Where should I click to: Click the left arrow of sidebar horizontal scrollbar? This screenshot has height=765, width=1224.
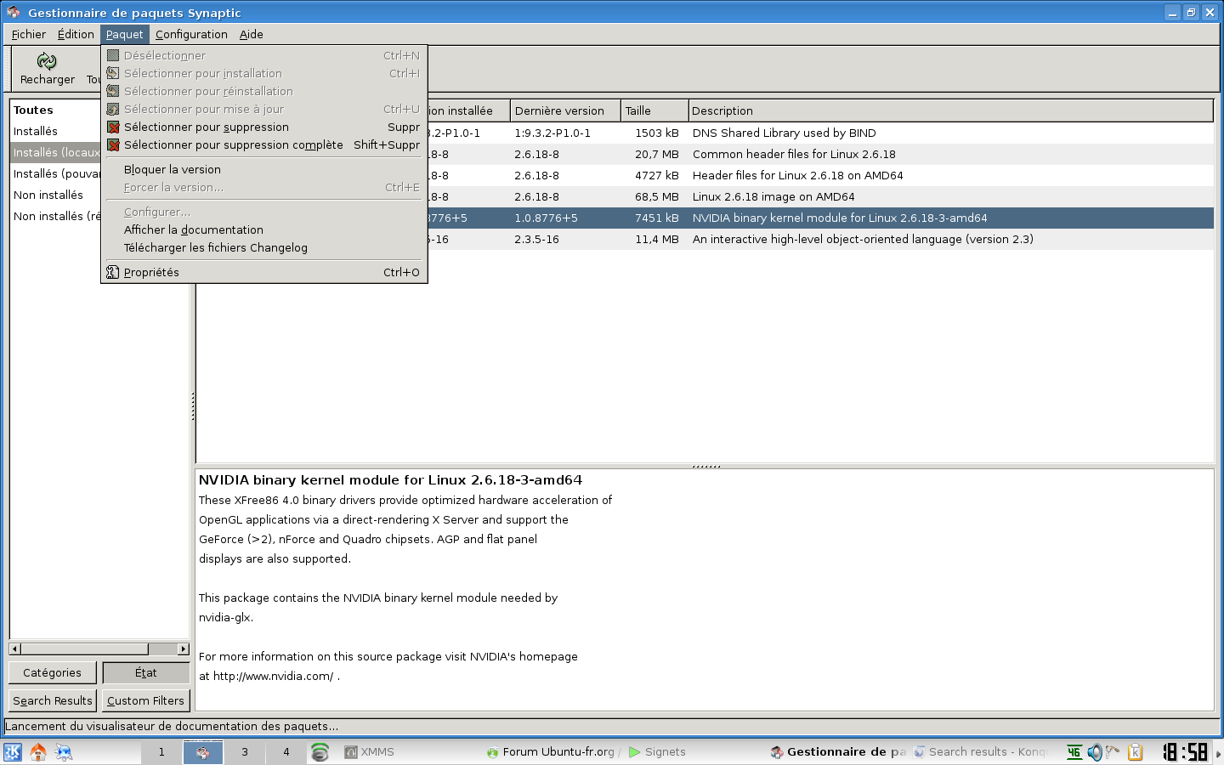pos(14,649)
